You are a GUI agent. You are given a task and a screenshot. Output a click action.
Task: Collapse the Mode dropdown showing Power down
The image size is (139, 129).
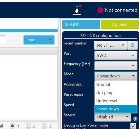coord(116,76)
